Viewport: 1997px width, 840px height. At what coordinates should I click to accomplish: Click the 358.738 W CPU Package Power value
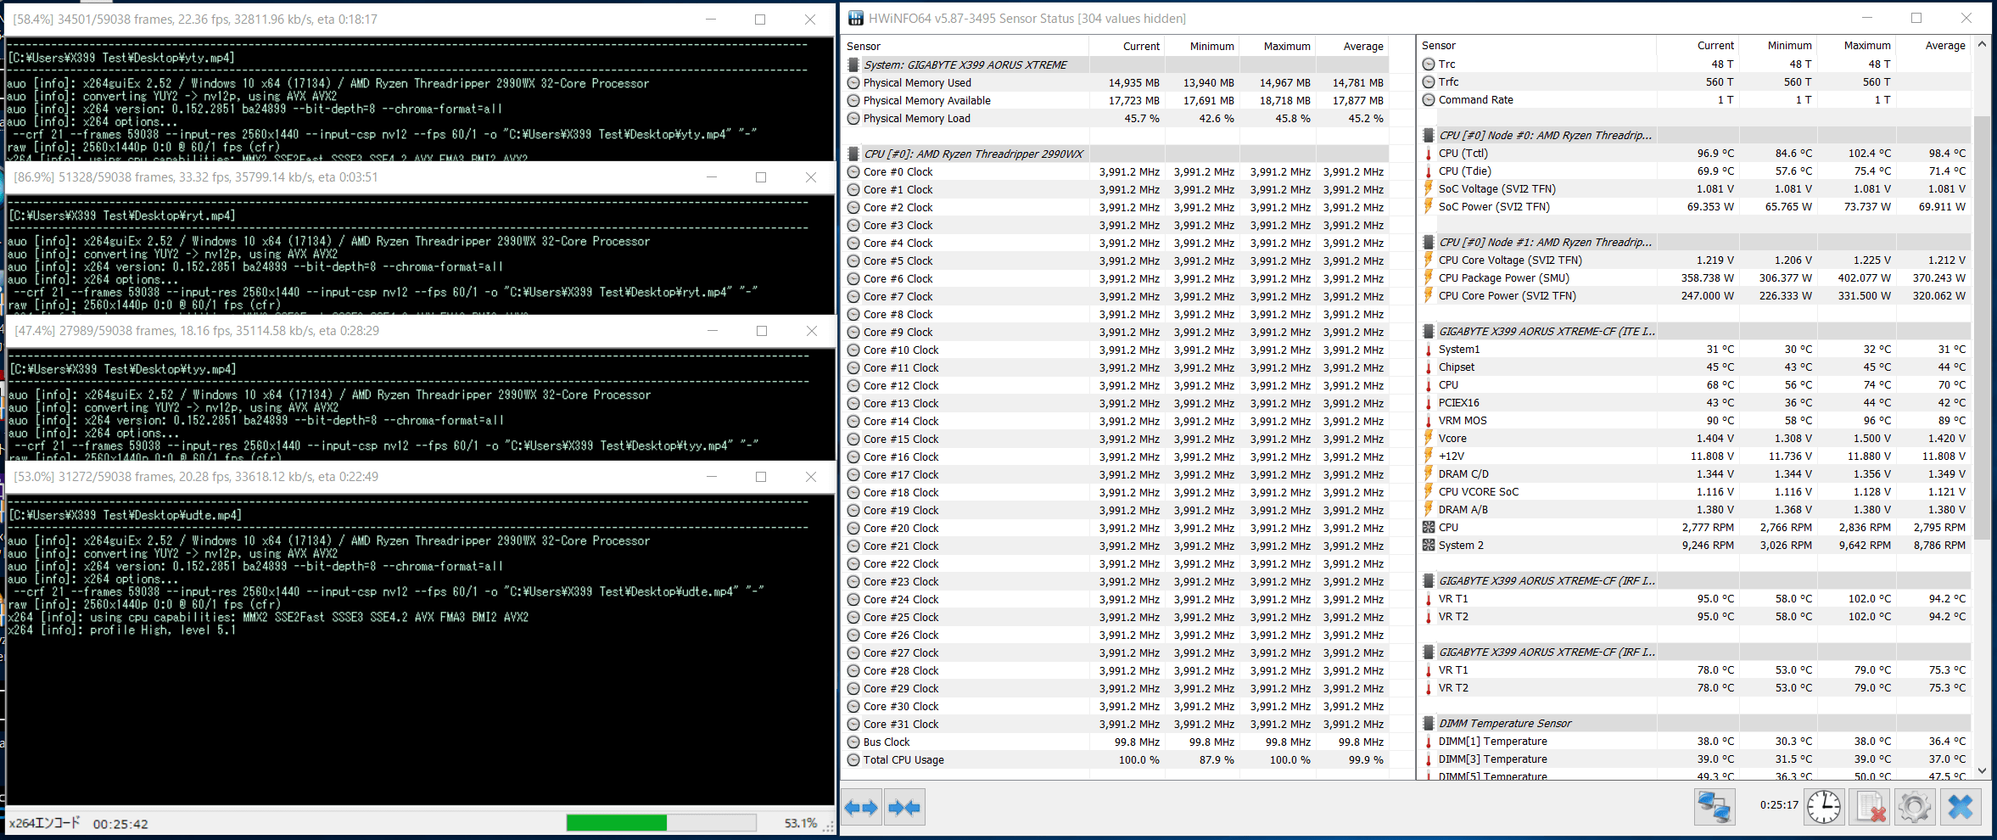pyautogui.click(x=1707, y=278)
